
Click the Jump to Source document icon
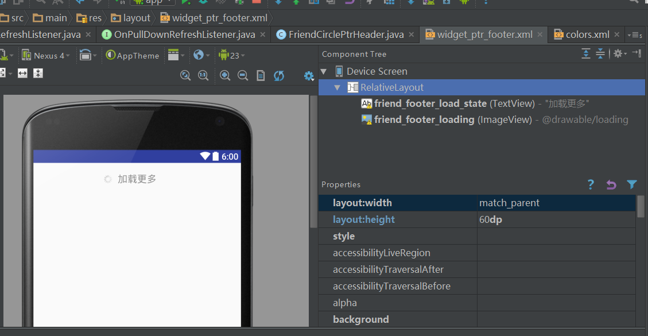tap(261, 75)
